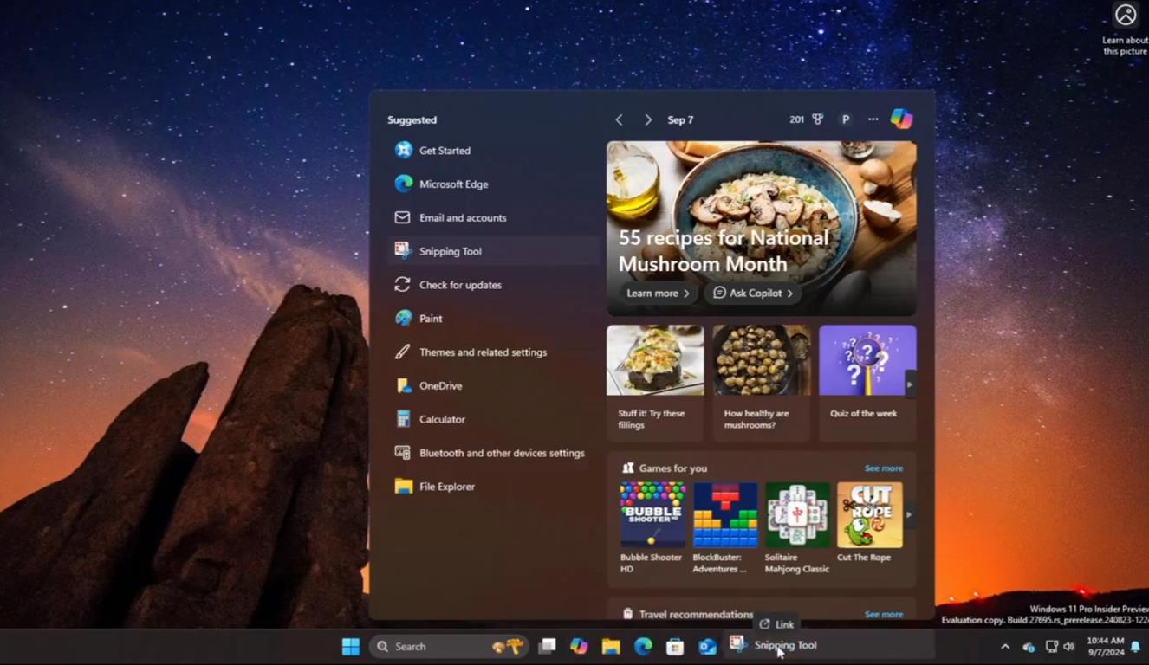
Task: Play Cut The Rope game
Action: point(869,524)
